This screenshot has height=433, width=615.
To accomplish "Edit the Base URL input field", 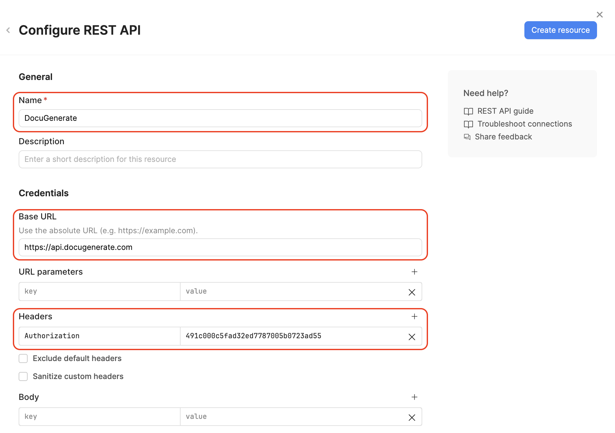I will 220,247.
